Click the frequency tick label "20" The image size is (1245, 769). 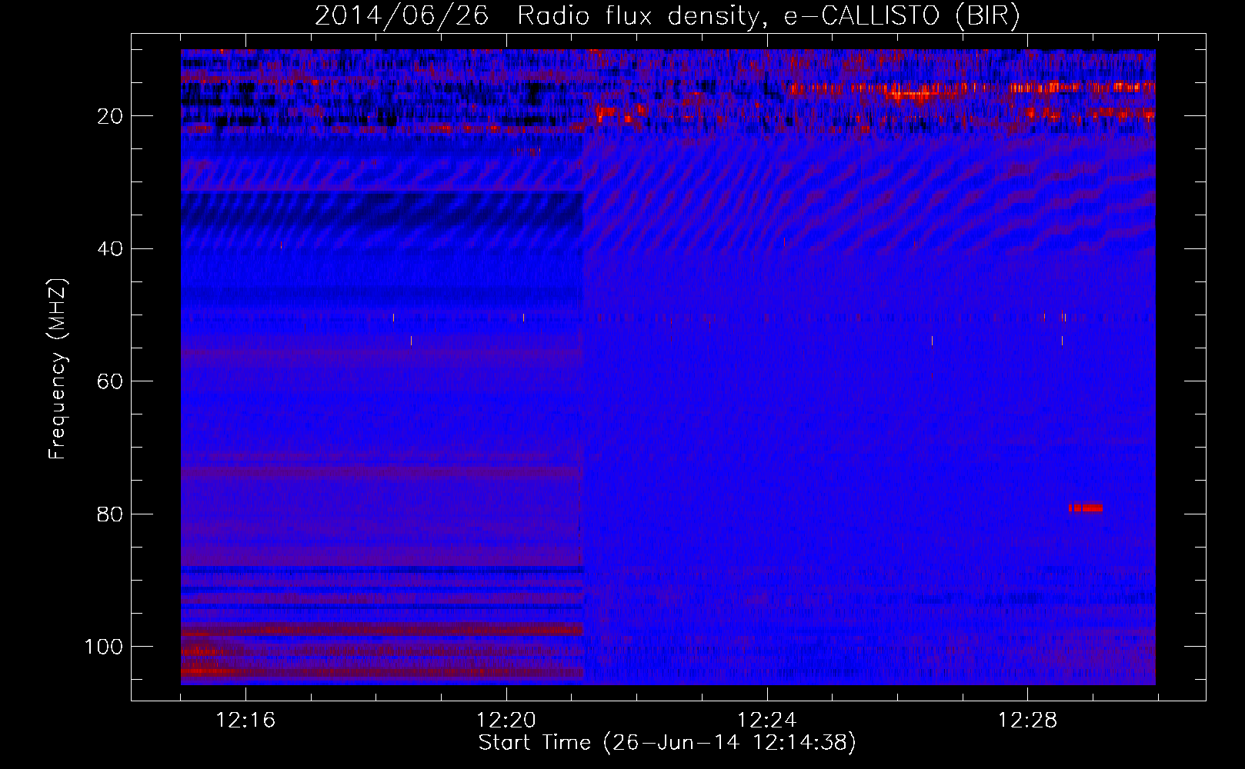coord(110,116)
